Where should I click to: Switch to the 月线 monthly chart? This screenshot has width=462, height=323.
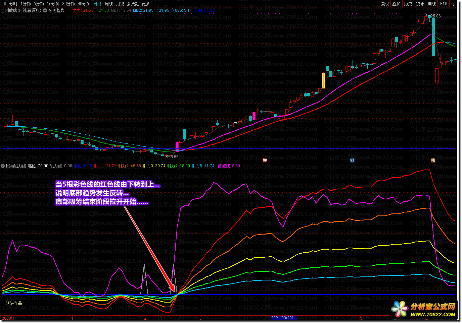click(x=120, y=4)
